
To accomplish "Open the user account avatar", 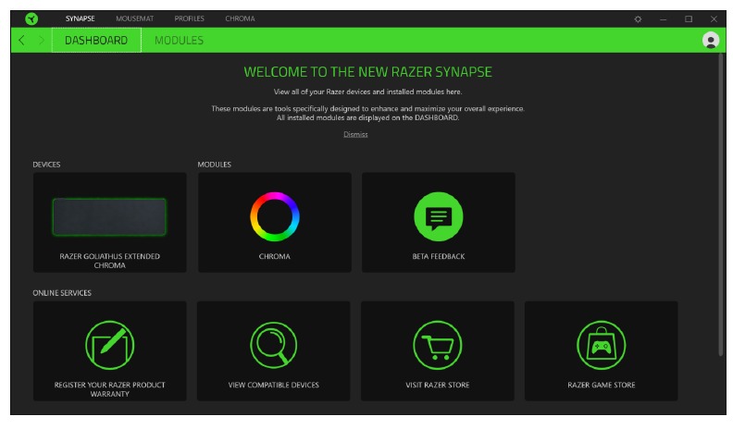I will click(711, 40).
